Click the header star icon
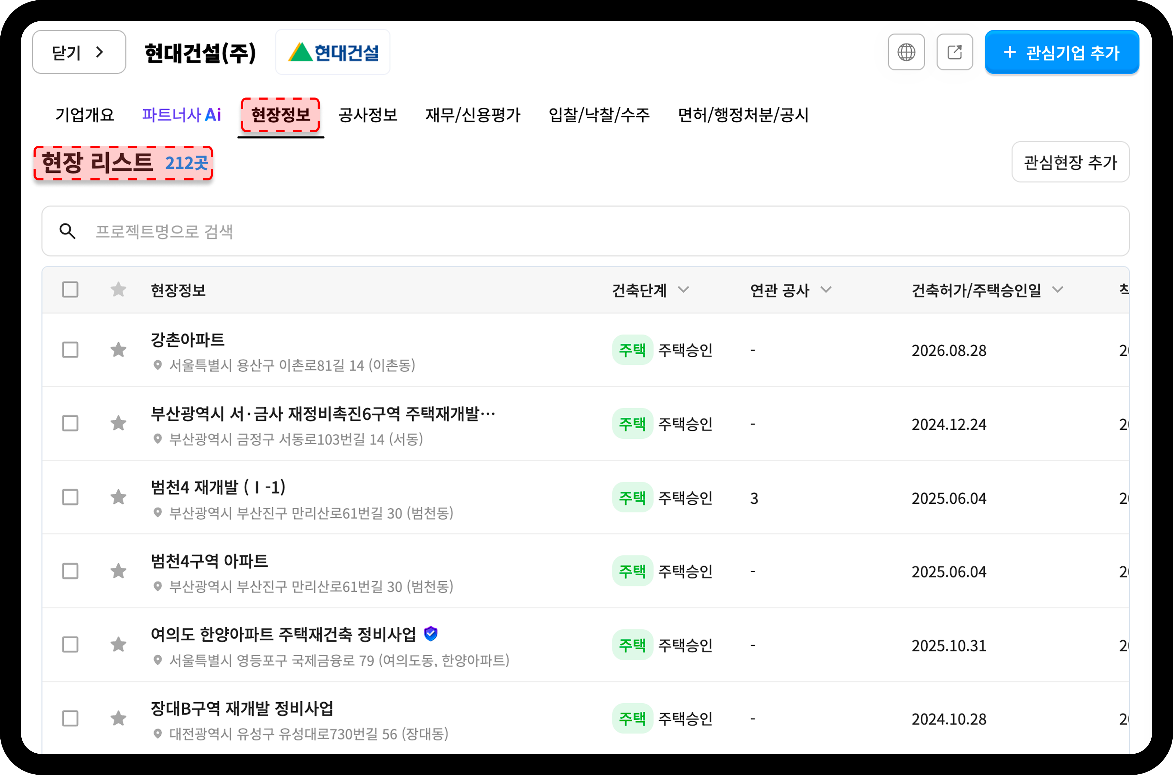The width and height of the screenshot is (1173, 775). point(118,289)
